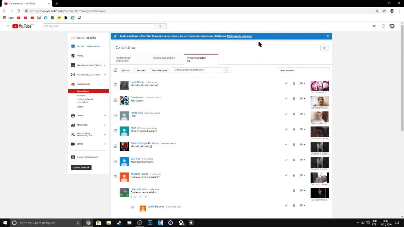Open Steam from the Windows taskbar
404x227 pixels.
(119, 223)
